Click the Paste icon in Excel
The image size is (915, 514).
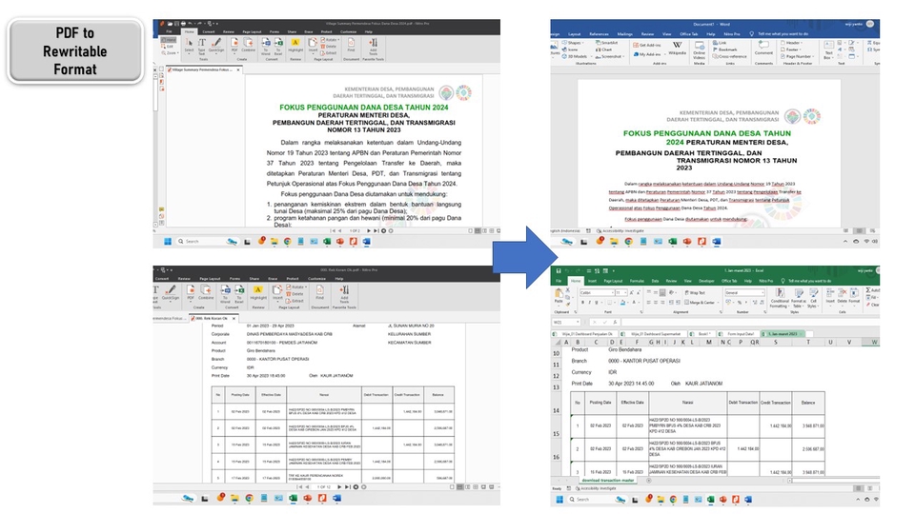[559, 295]
